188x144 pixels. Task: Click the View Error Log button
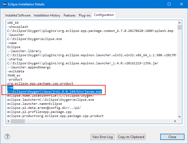click(x=102, y=137)
